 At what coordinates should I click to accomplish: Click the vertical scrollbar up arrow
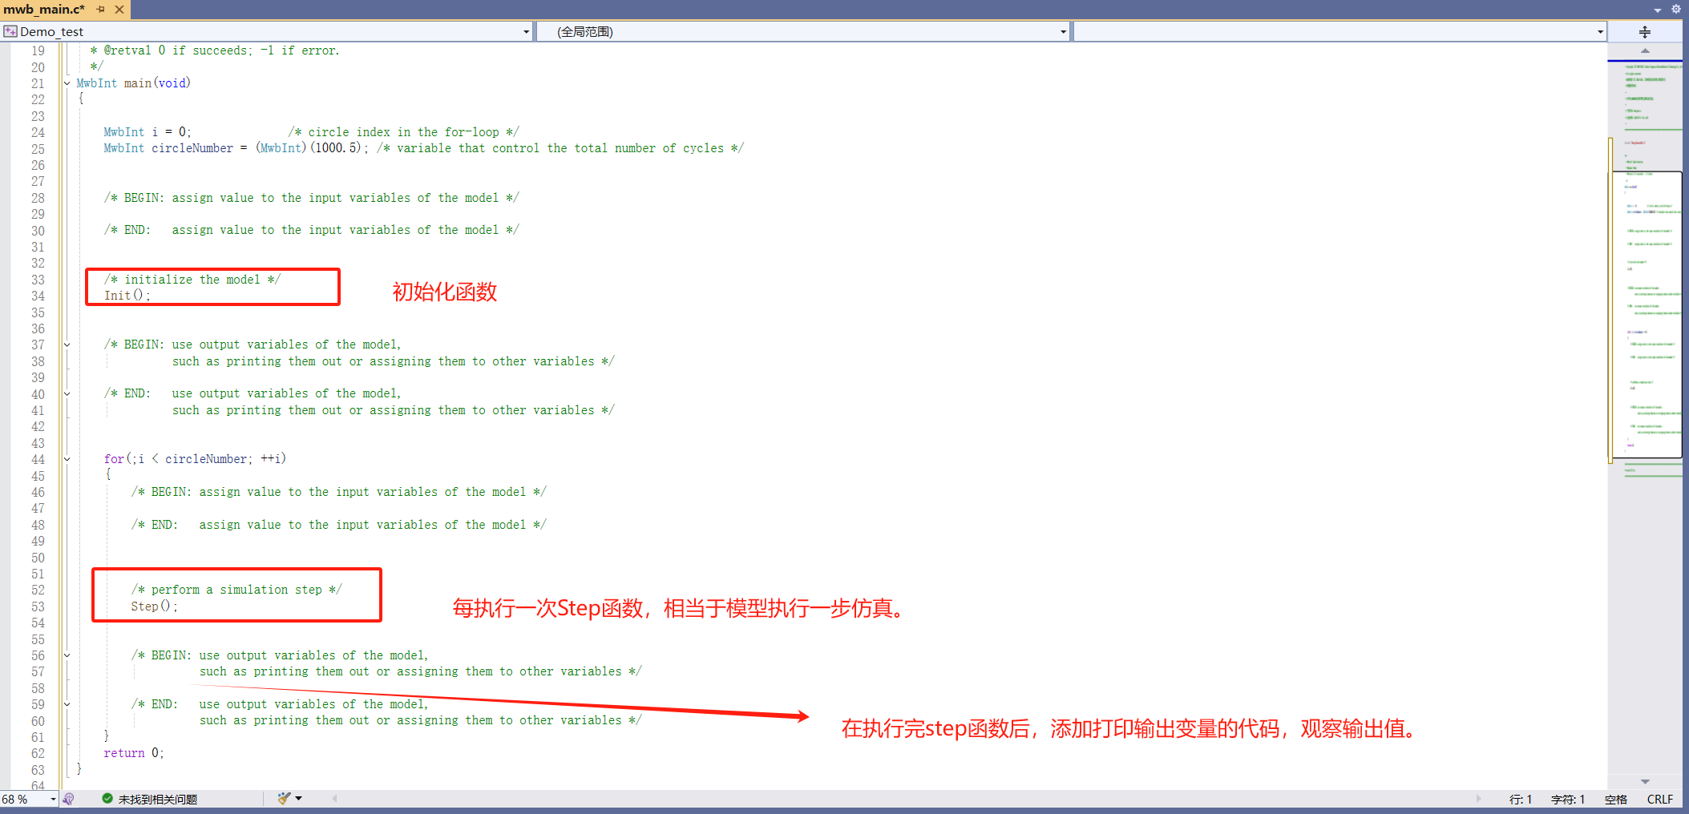click(x=1645, y=50)
